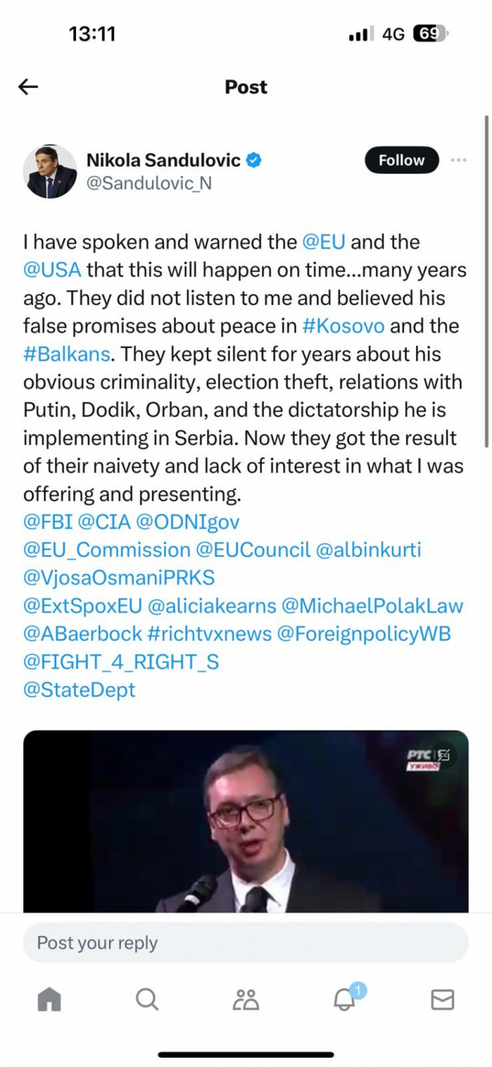492x1067 pixels.
Task: Tap Nikola Sandulovic's profile avatar
Action: (50, 171)
